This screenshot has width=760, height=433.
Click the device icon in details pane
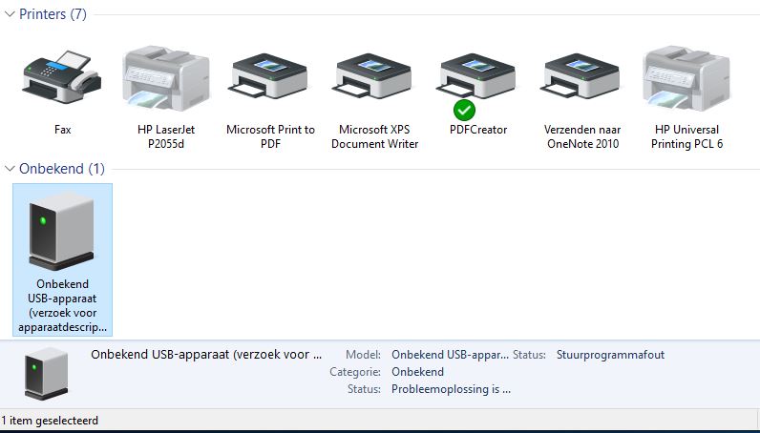(x=47, y=374)
